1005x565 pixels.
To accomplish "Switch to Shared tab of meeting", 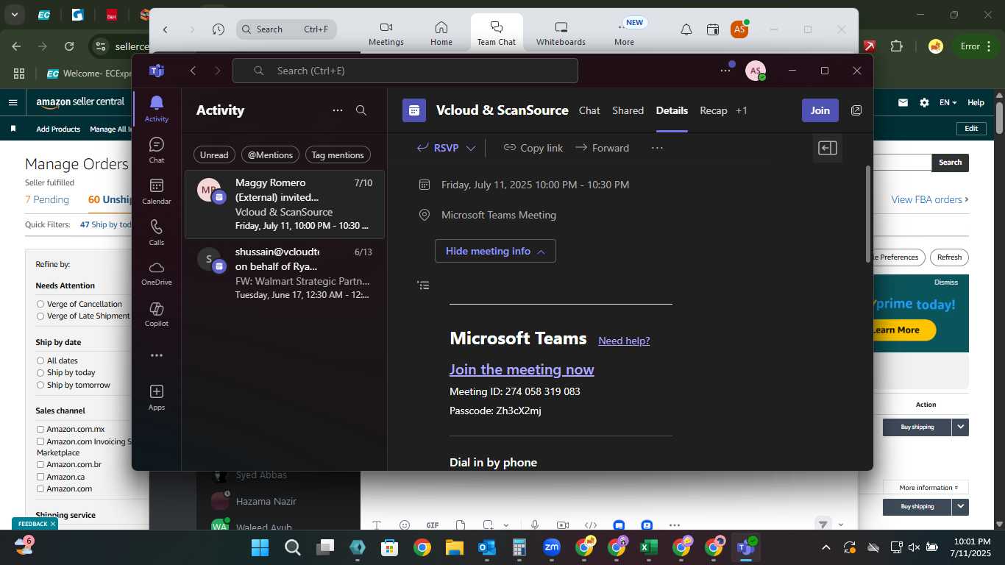I will pyautogui.click(x=628, y=110).
